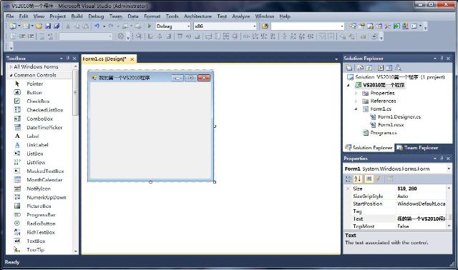Select the NotifyIcon control in Toolbox

[x=39, y=189]
